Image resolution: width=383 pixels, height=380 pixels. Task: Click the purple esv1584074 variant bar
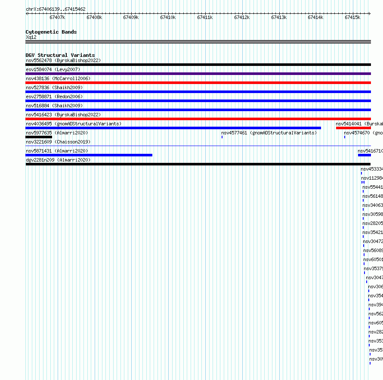click(198, 74)
